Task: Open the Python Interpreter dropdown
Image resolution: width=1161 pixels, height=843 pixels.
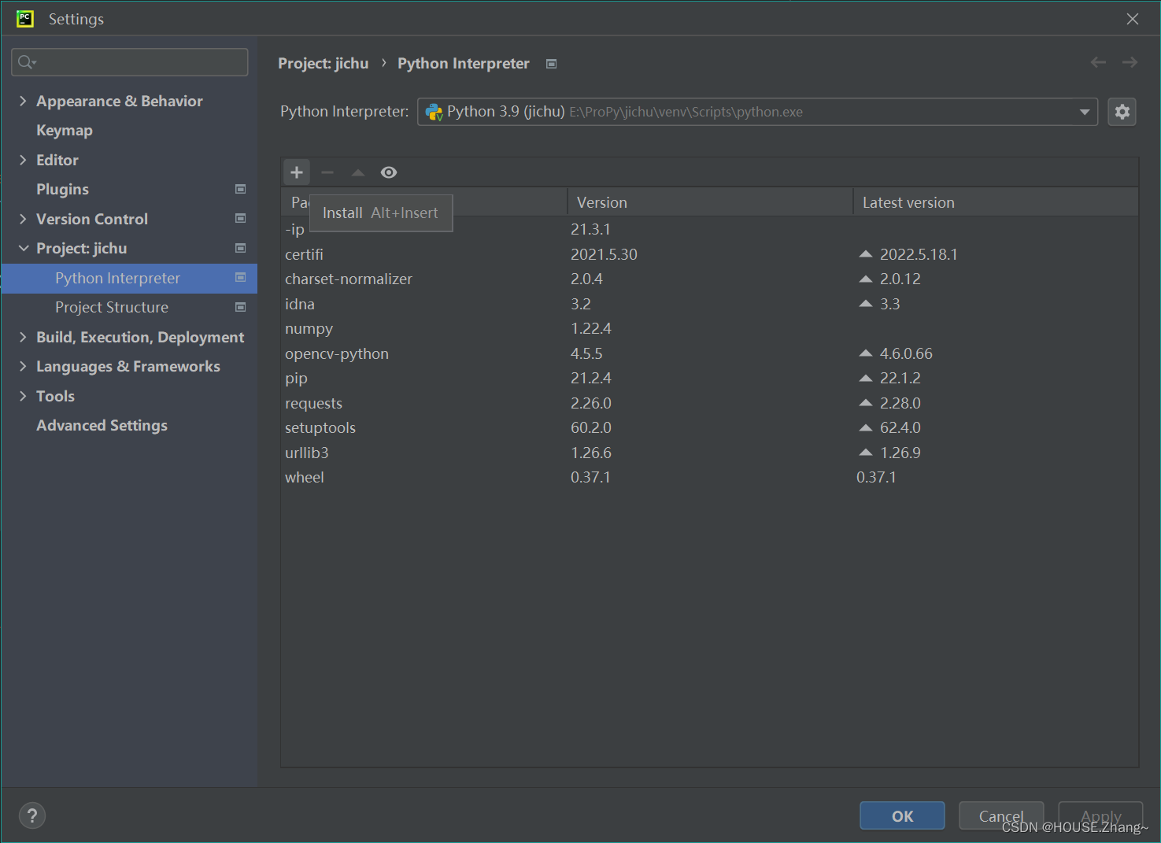Action: pyautogui.click(x=1085, y=112)
